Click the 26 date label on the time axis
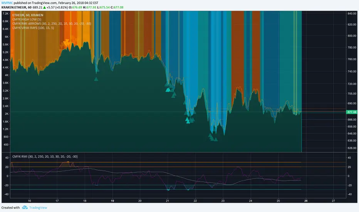 coord(306,200)
